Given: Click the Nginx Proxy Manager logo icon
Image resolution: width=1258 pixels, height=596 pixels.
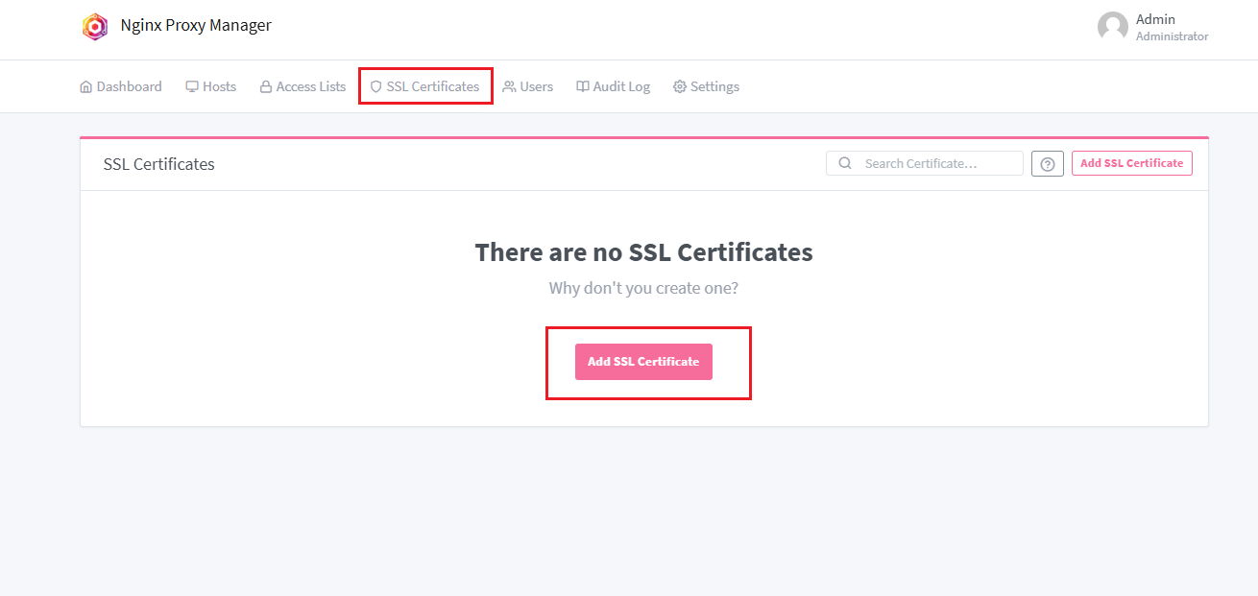Looking at the screenshot, I should coord(95,27).
